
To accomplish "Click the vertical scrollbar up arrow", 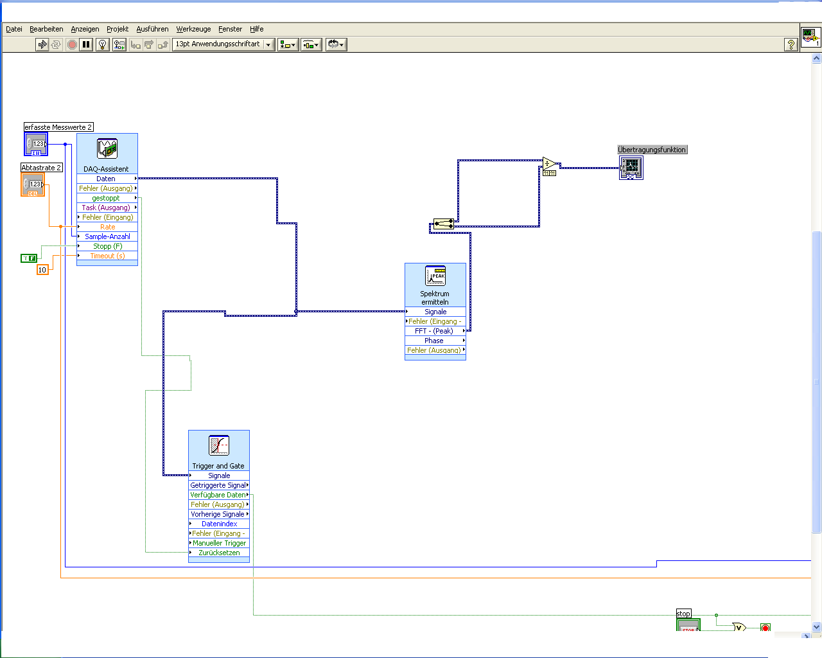I will coord(817,58).
